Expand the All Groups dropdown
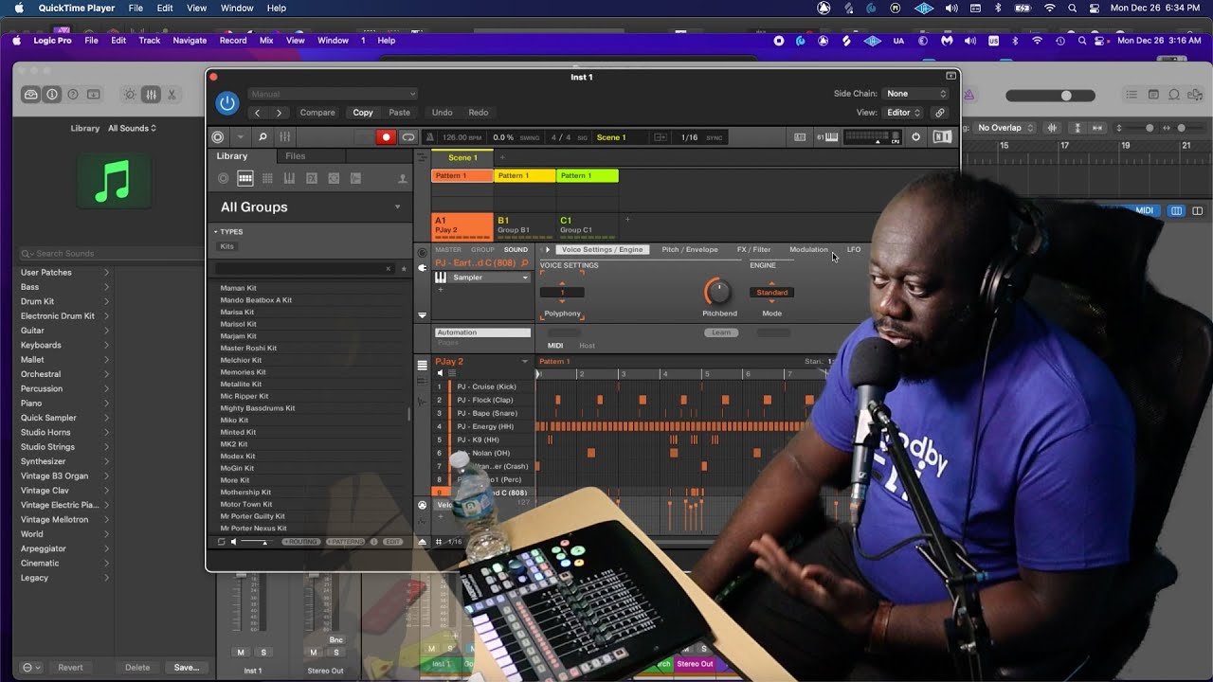1213x682 pixels. (x=397, y=207)
